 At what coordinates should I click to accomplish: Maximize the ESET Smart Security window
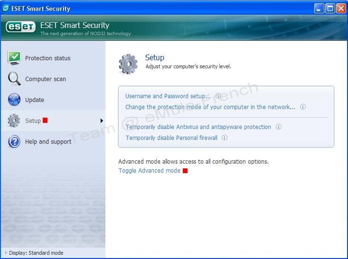point(330,9)
